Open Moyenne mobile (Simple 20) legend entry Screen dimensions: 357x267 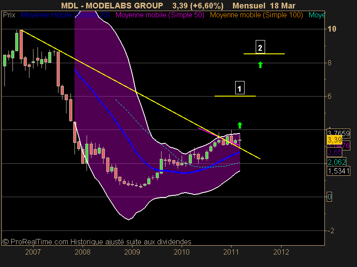(x=65, y=15)
